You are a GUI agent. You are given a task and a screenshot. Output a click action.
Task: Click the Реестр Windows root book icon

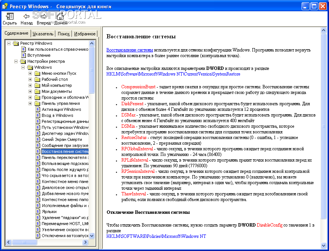coord(16,43)
